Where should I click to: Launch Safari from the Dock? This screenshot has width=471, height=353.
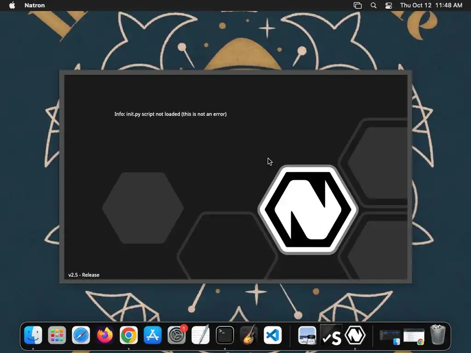tap(81, 335)
